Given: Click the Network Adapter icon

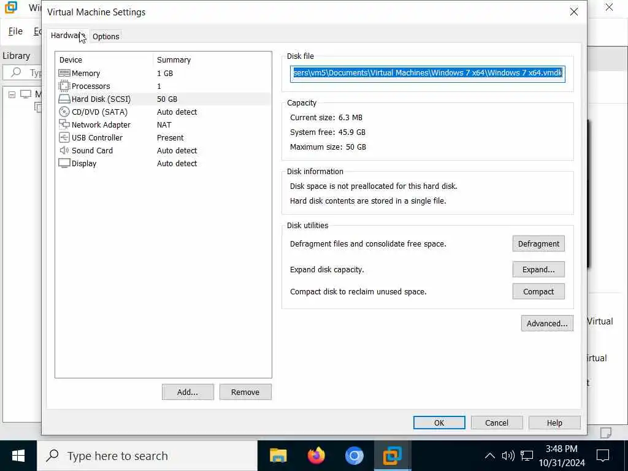Looking at the screenshot, I should [64, 124].
